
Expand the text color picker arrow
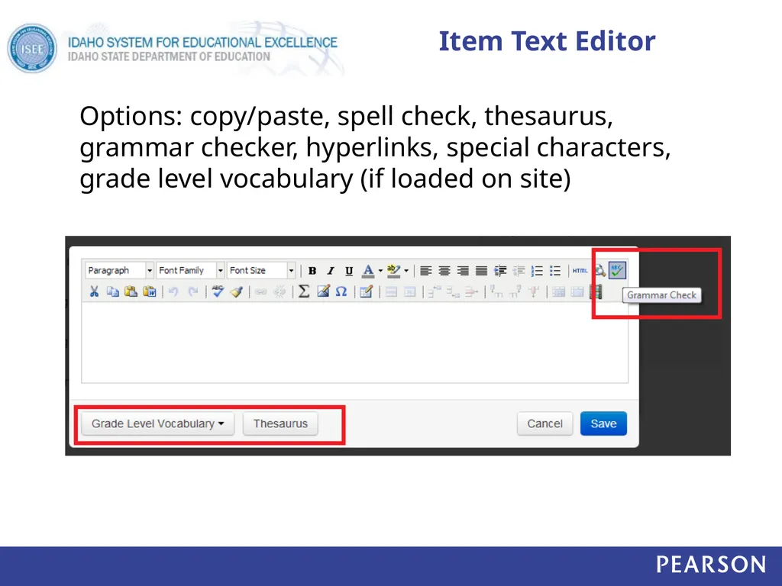coord(380,271)
